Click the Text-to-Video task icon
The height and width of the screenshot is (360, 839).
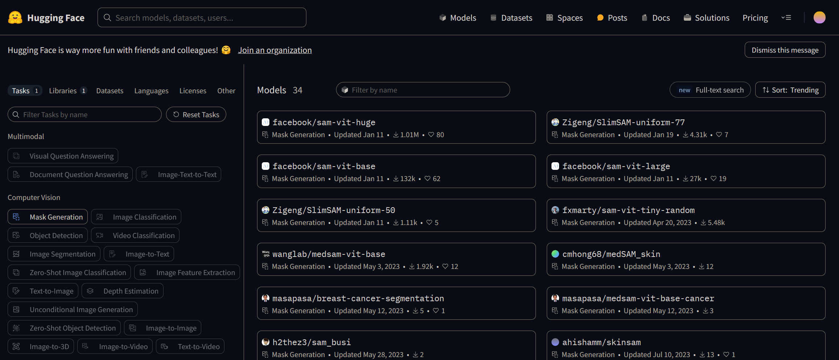(165, 346)
